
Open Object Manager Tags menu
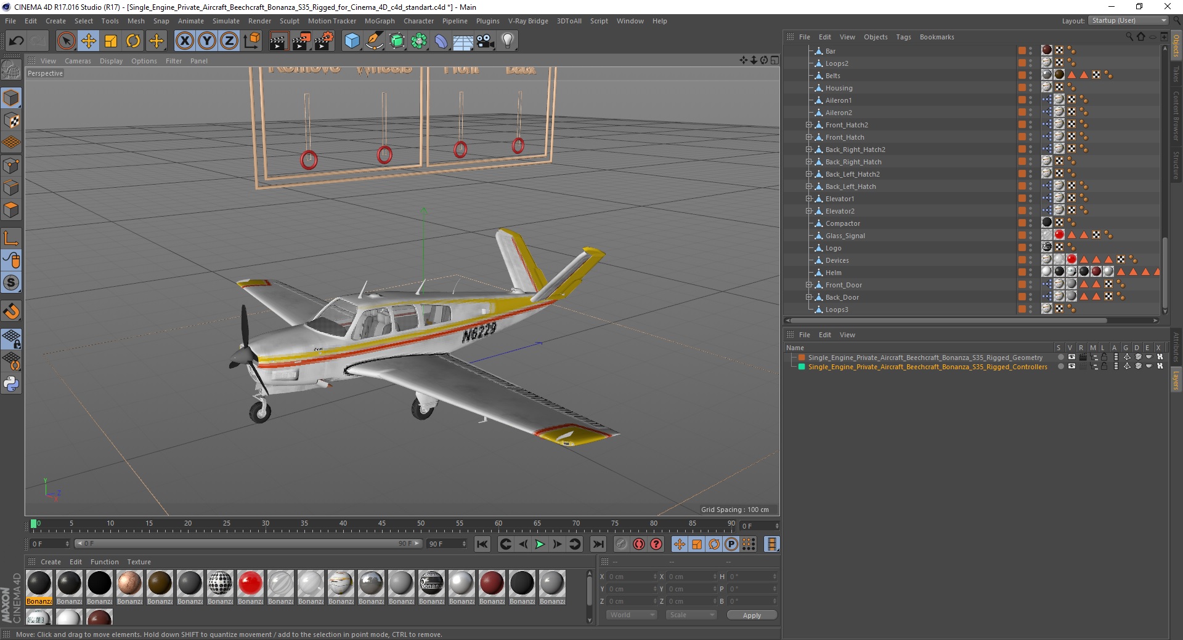click(903, 37)
